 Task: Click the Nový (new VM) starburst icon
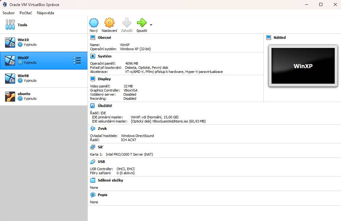94,23
